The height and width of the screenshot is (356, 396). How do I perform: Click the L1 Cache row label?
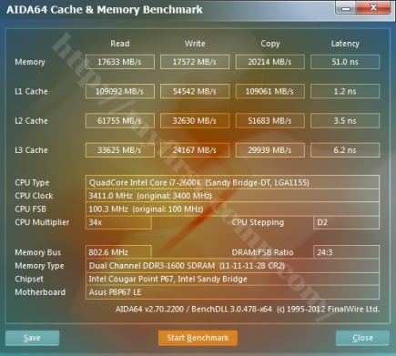tap(31, 91)
